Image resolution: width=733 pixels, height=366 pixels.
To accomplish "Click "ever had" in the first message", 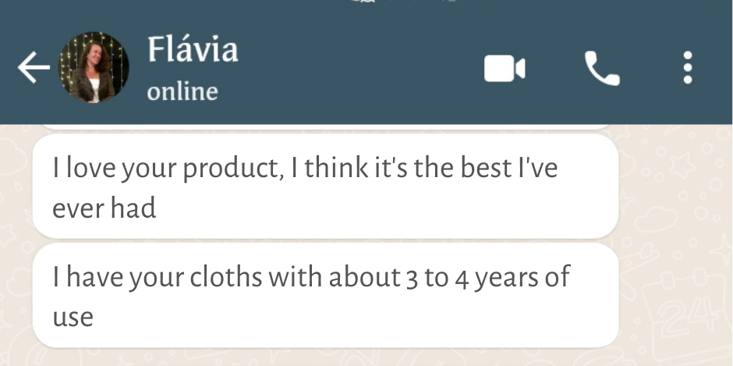I will coord(104,208).
